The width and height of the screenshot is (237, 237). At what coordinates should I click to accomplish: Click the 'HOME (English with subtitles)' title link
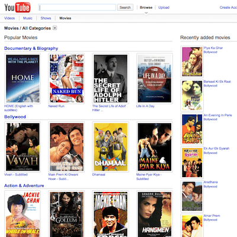click(18, 108)
